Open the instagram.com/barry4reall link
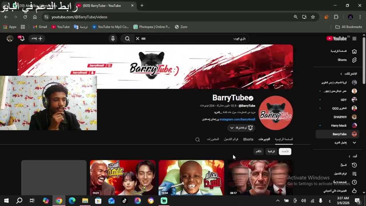 237,119
